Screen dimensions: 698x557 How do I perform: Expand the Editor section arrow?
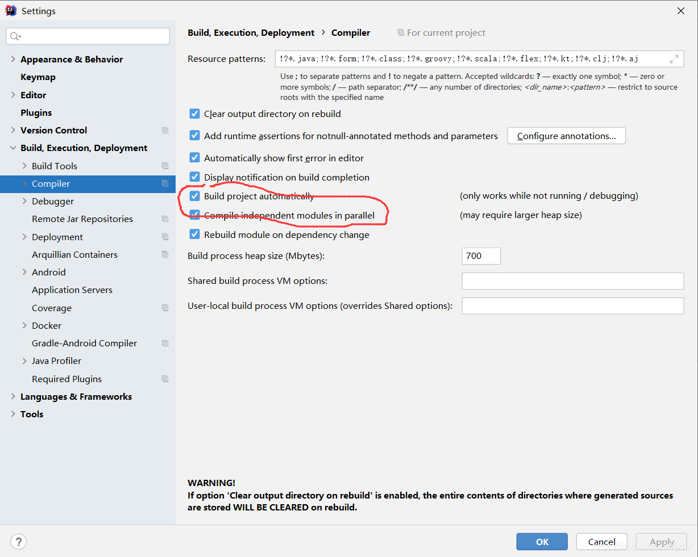13,95
